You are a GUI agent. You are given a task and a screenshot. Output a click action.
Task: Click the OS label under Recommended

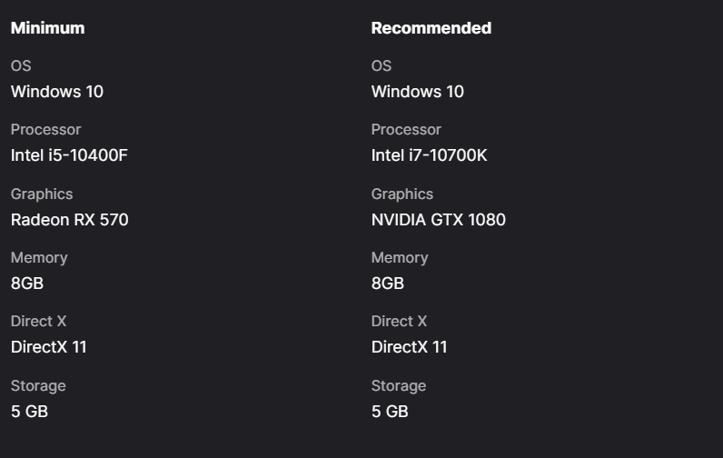(x=381, y=66)
